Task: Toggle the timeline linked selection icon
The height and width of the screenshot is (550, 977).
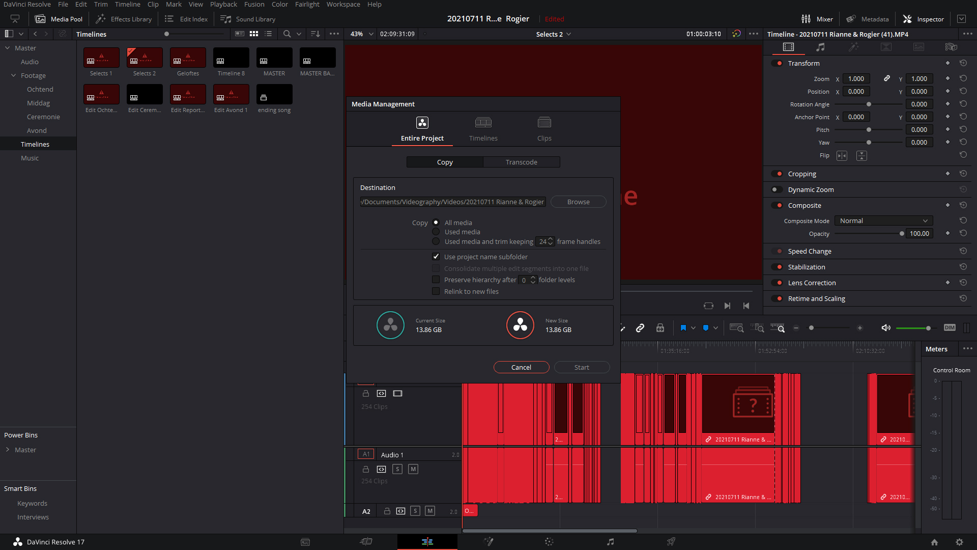Action: click(x=640, y=328)
